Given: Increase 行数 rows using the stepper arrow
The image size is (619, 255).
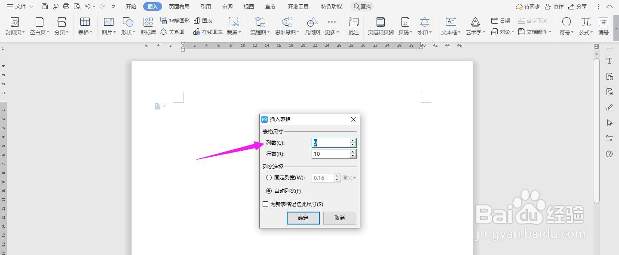Looking at the screenshot, I should click(x=352, y=152).
